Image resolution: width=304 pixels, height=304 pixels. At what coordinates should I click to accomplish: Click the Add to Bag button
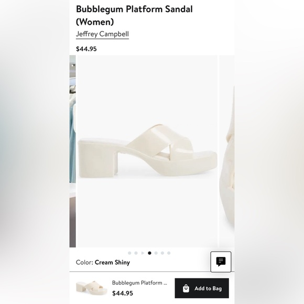pos(202,288)
